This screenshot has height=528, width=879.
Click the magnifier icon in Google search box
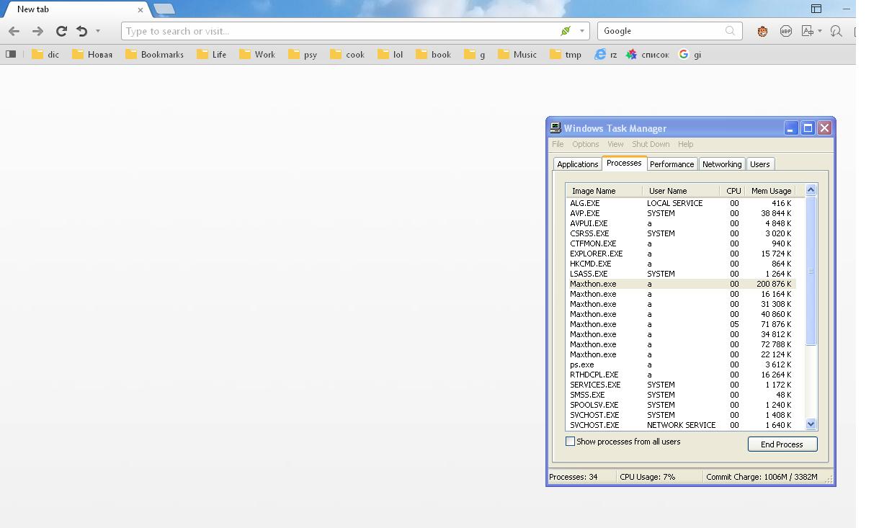point(731,31)
